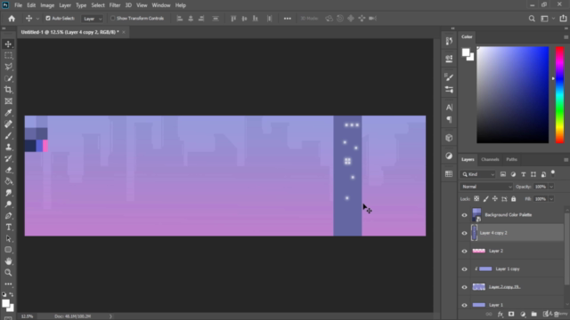Open the search magnifier in options bar
The height and width of the screenshot is (320, 570).
(532, 19)
